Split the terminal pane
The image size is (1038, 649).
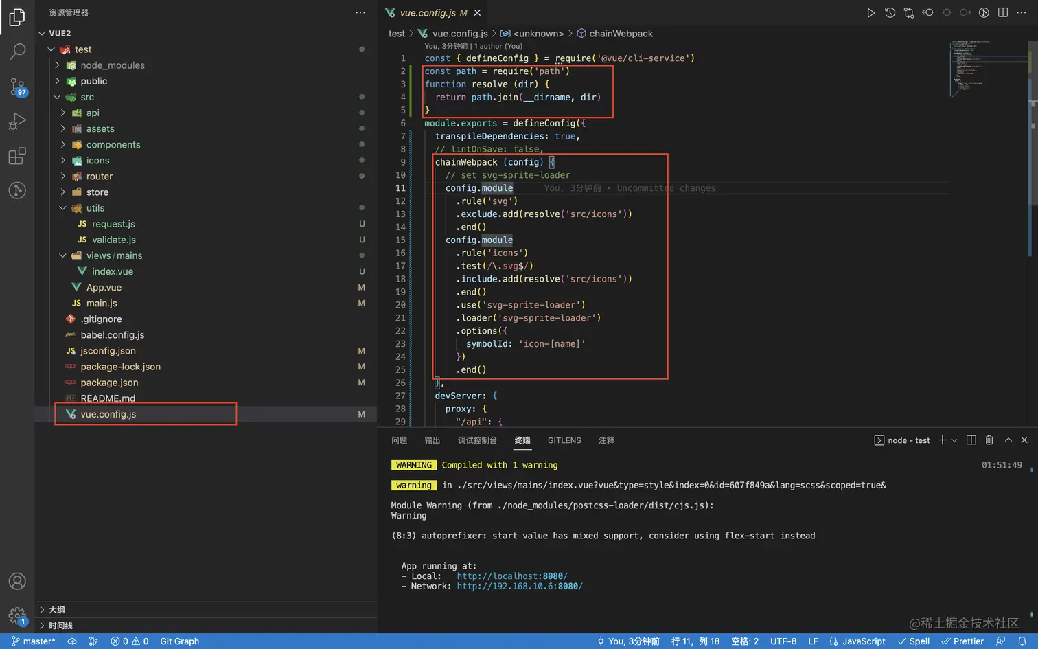coord(971,440)
